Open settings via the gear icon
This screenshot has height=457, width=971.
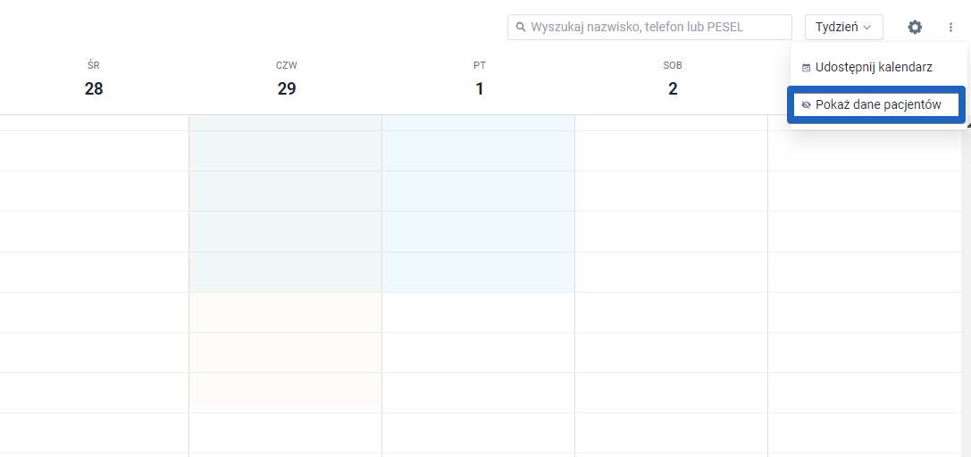tap(915, 28)
